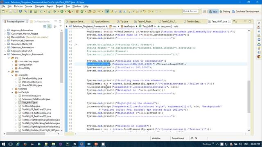Collapse the oracleDB package
Screen dimensions: 262x147
coord(12,75)
